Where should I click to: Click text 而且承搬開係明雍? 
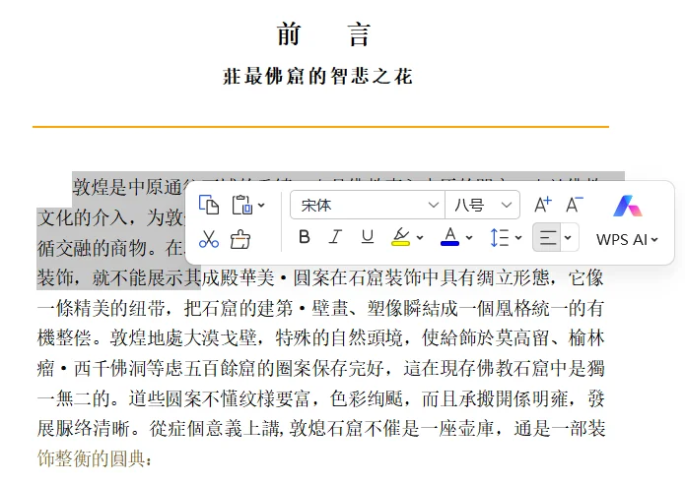click(494, 398)
